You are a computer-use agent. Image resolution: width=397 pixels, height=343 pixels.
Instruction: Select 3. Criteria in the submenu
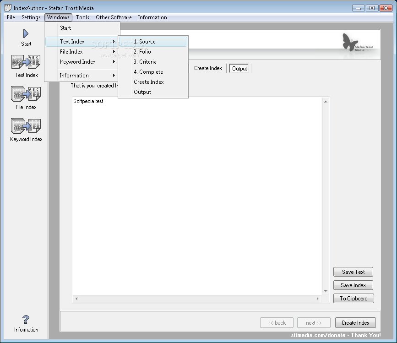click(153, 62)
